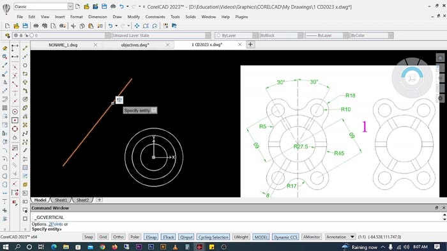Toggle Ortho mode in the status bar
The width and height of the screenshot is (447, 251).
tap(118, 237)
